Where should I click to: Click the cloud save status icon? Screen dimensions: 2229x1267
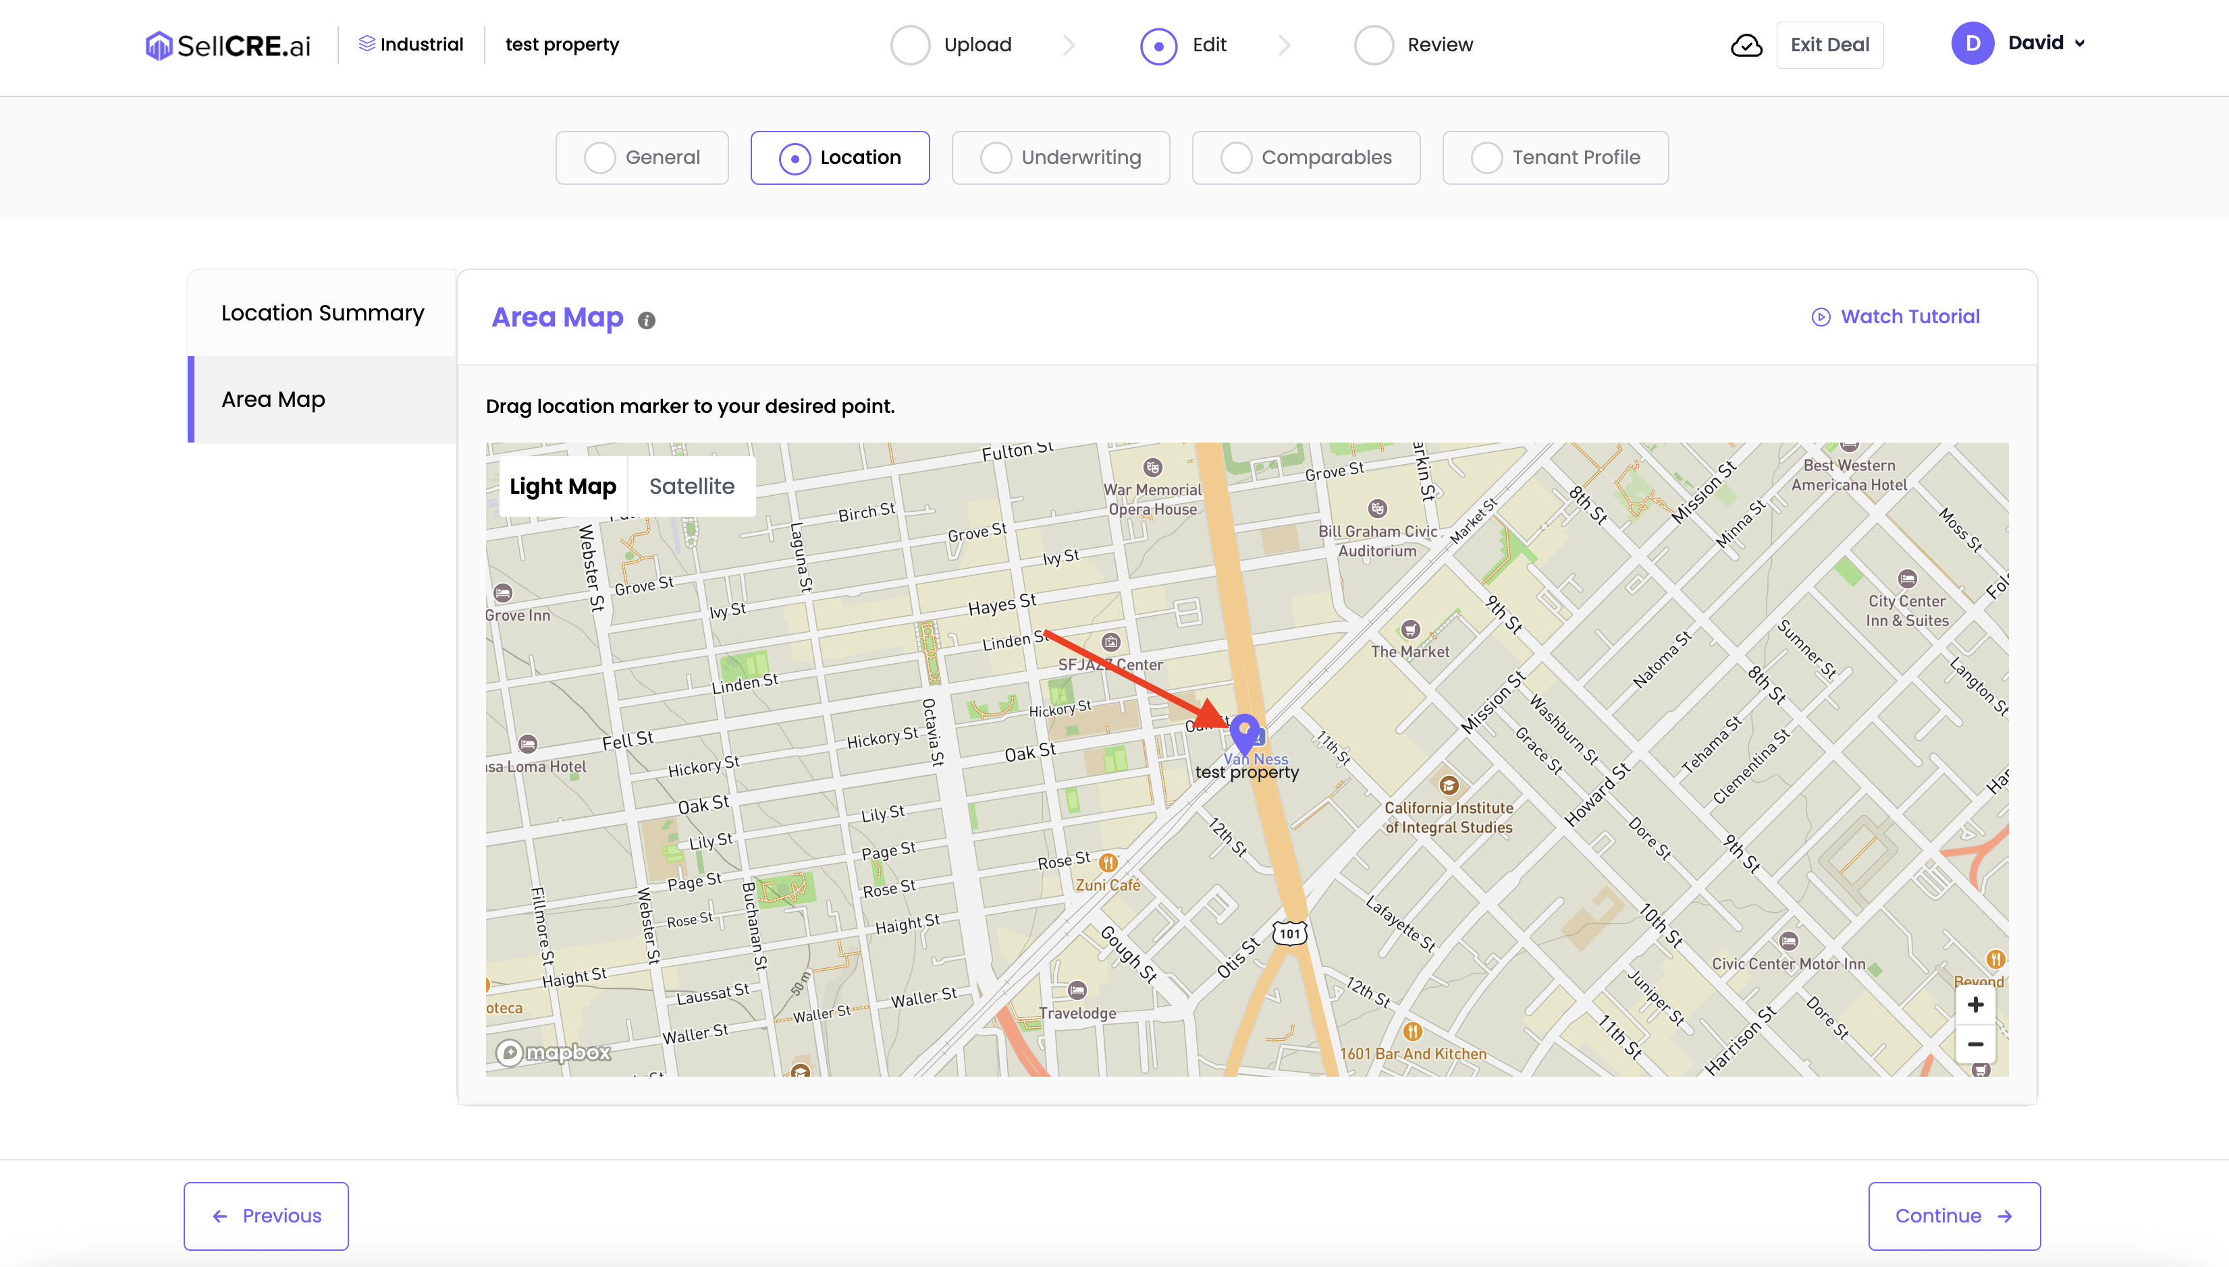(x=1746, y=45)
